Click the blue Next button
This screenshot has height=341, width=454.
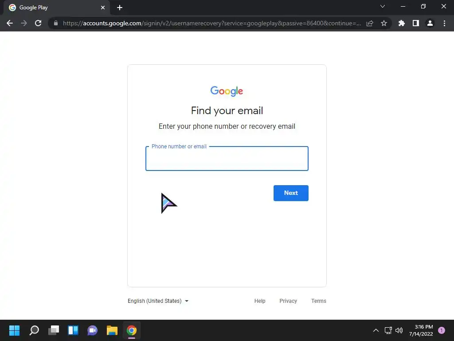click(x=291, y=193)
